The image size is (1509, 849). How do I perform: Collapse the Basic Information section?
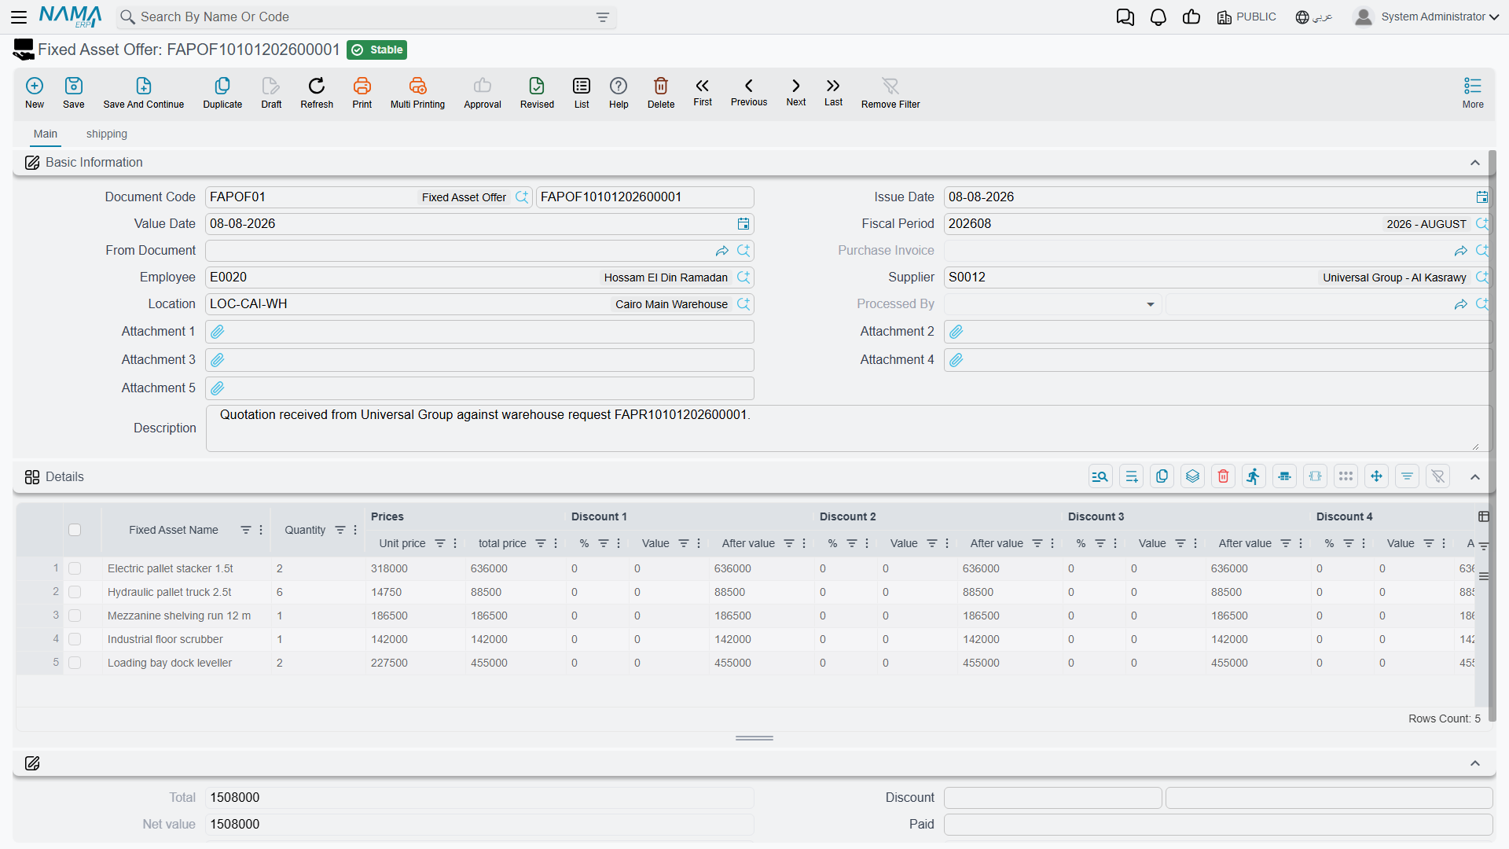point(1475,163)
